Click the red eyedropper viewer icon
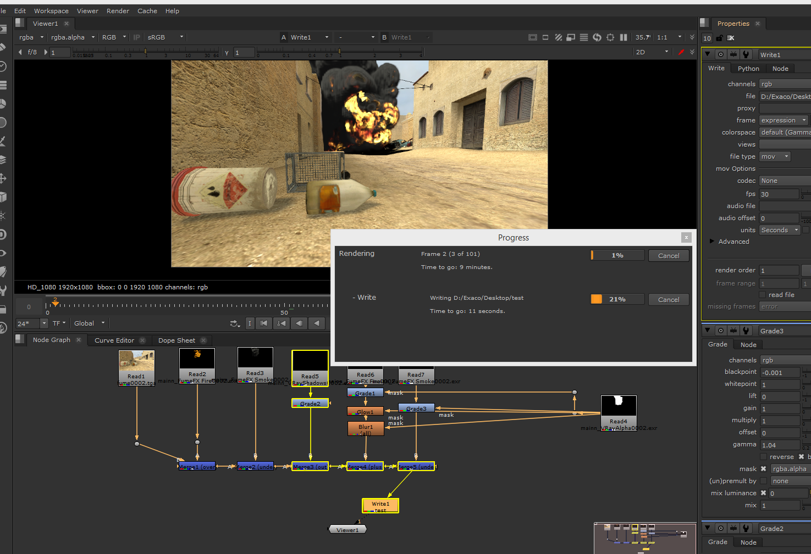Image resolution: width=811 pixels, height=554 pixels. [x=681, y=52]
